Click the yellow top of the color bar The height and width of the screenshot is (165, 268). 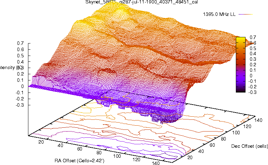(241, 40)
